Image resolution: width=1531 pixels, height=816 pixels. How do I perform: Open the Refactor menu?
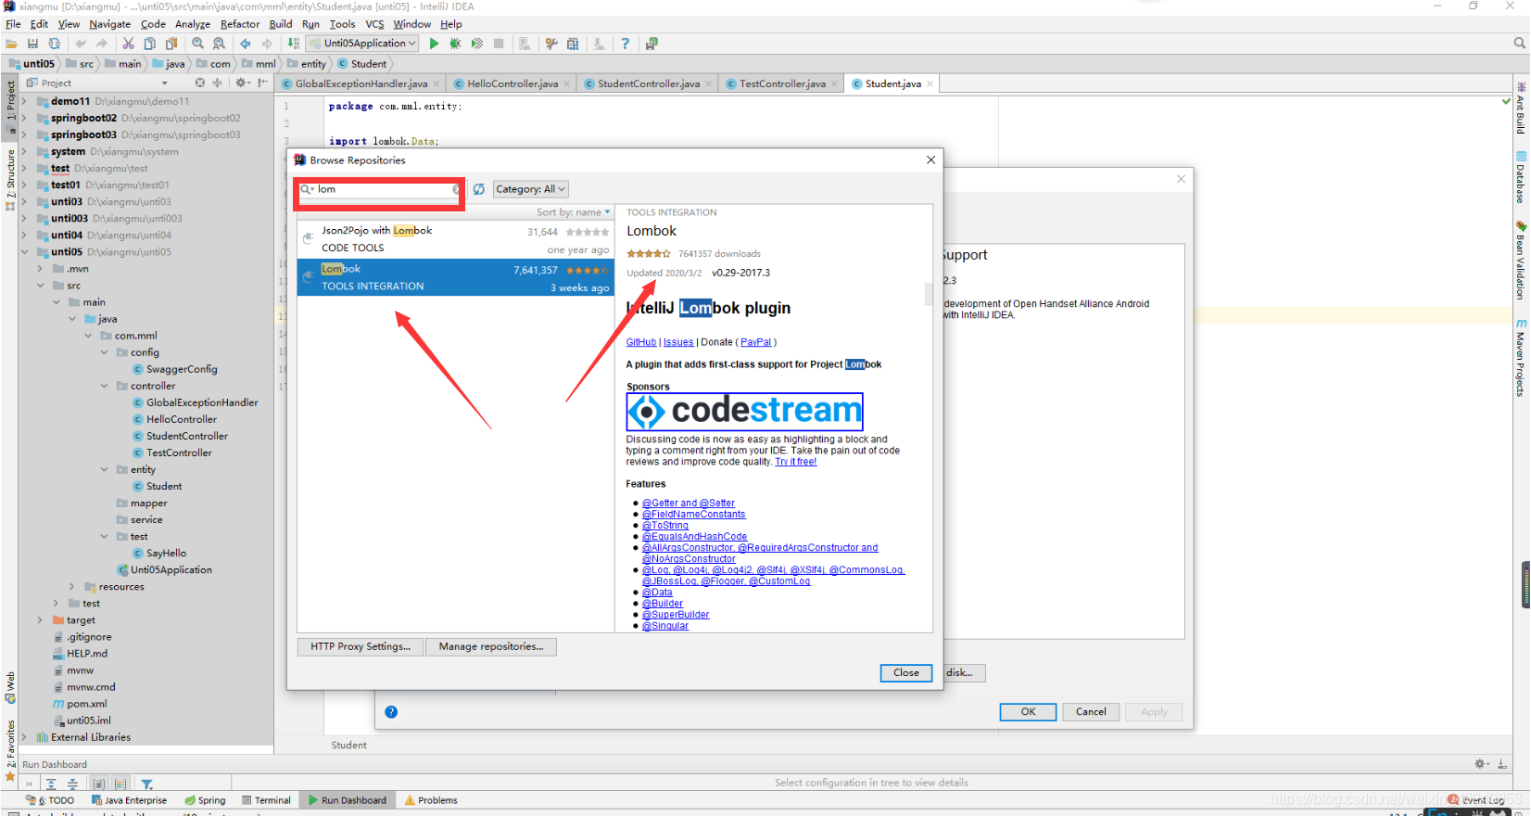(x=240, y=24)
